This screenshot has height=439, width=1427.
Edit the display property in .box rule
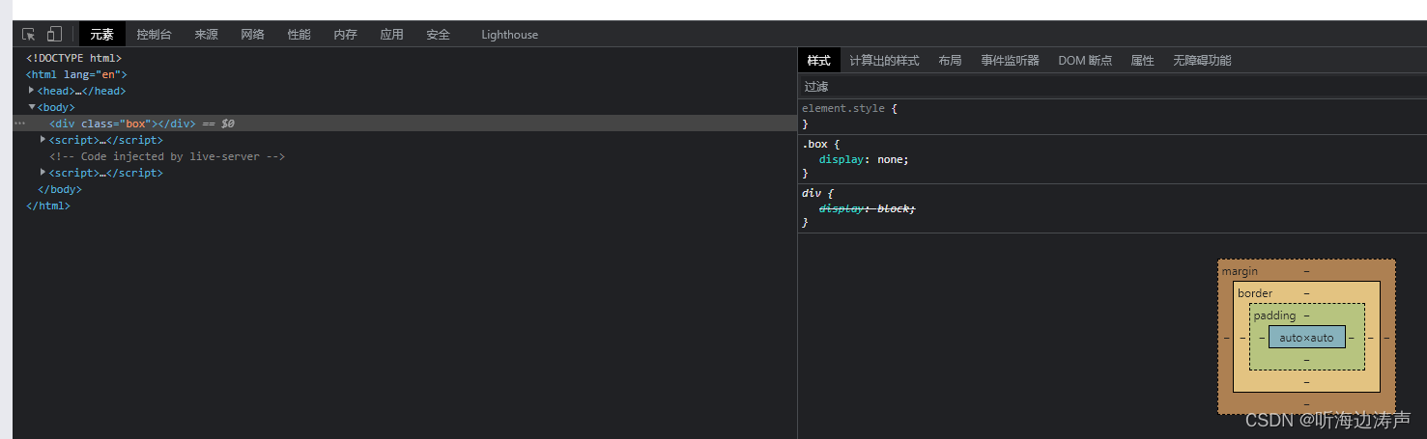(842, 160)
